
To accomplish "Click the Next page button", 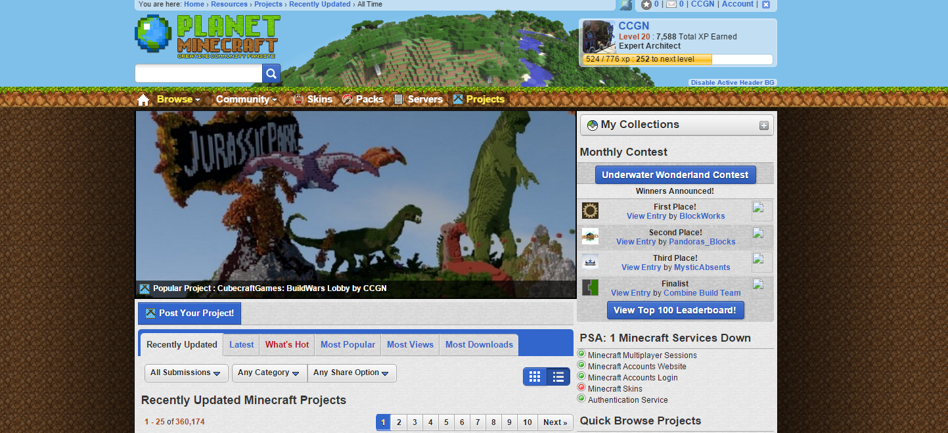I will coord(555,422).
